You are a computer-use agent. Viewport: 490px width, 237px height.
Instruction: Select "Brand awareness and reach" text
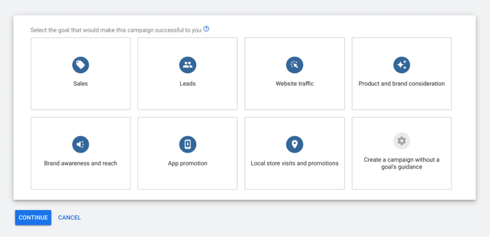[81, 163]
